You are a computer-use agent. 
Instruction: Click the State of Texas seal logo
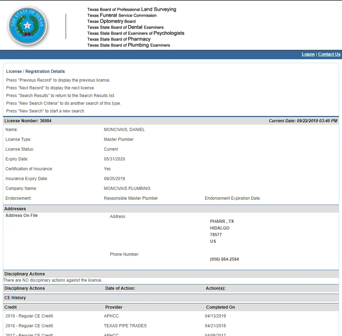27,26
